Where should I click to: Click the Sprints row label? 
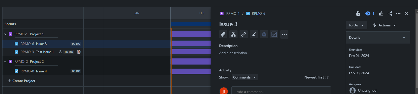coord(10,24)
